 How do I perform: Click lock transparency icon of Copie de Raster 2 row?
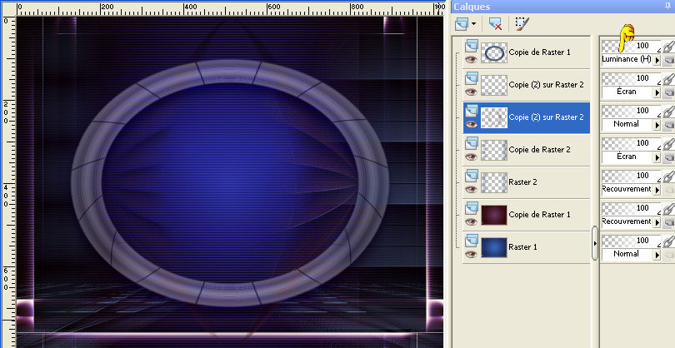click(668, 157)
